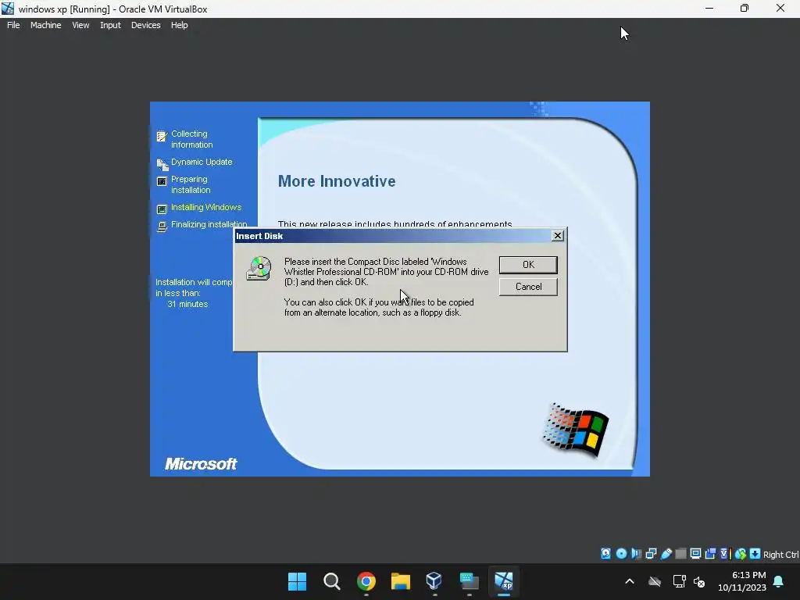This screenshot has width=800, height=600.
Task: Click the windows xp VM taskbar icon
Action: [x=504, y=580]
